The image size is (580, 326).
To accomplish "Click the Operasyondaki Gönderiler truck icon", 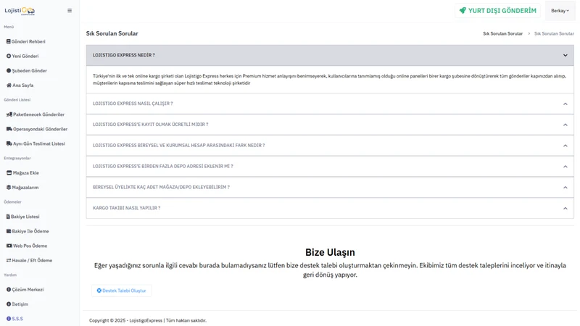I will tap(9, 129).
